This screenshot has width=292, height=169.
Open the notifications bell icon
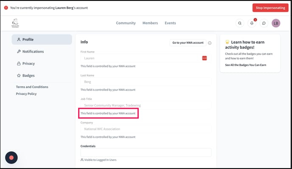coord(252,23)
